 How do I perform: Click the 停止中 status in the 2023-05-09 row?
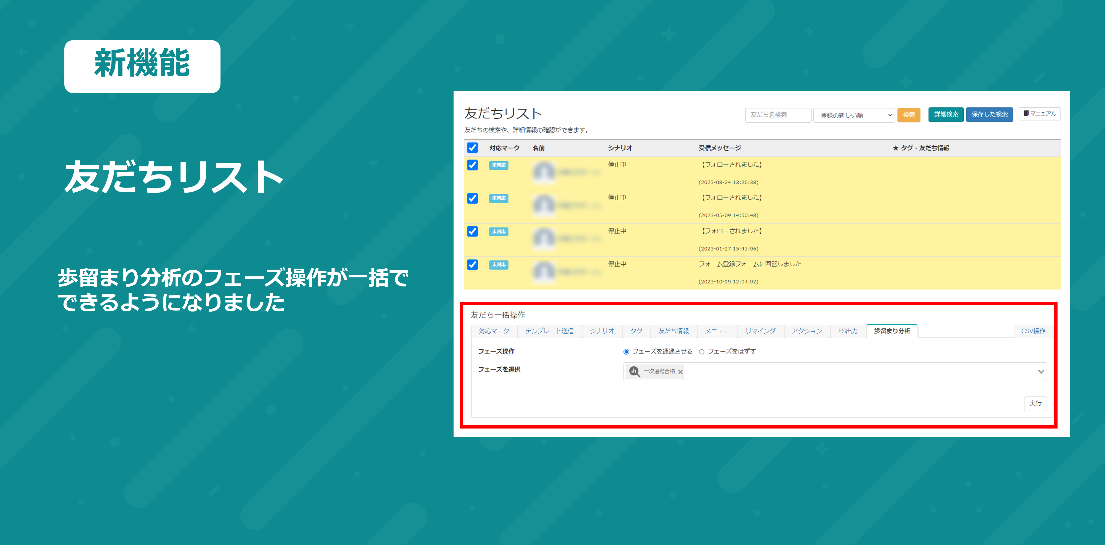617,198
